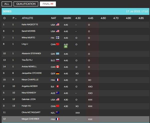Sort by the P position column arrow
The image size is (150, 123).
[x=16, y=18]
